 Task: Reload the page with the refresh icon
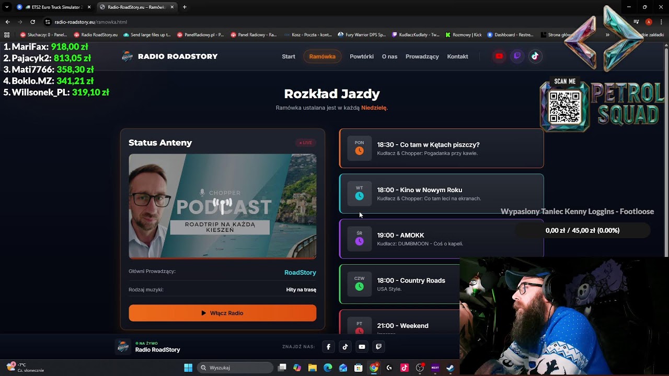(32, 22)
